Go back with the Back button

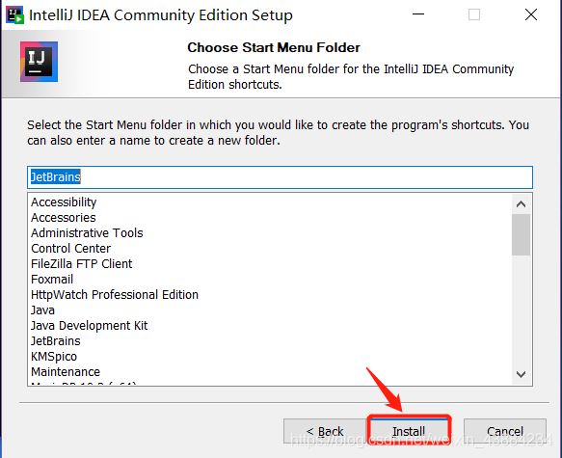pyautogui.click(x=325, y=431)
